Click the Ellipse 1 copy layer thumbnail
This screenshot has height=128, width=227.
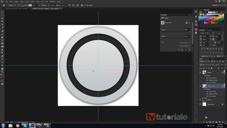(x=204, y=86)
